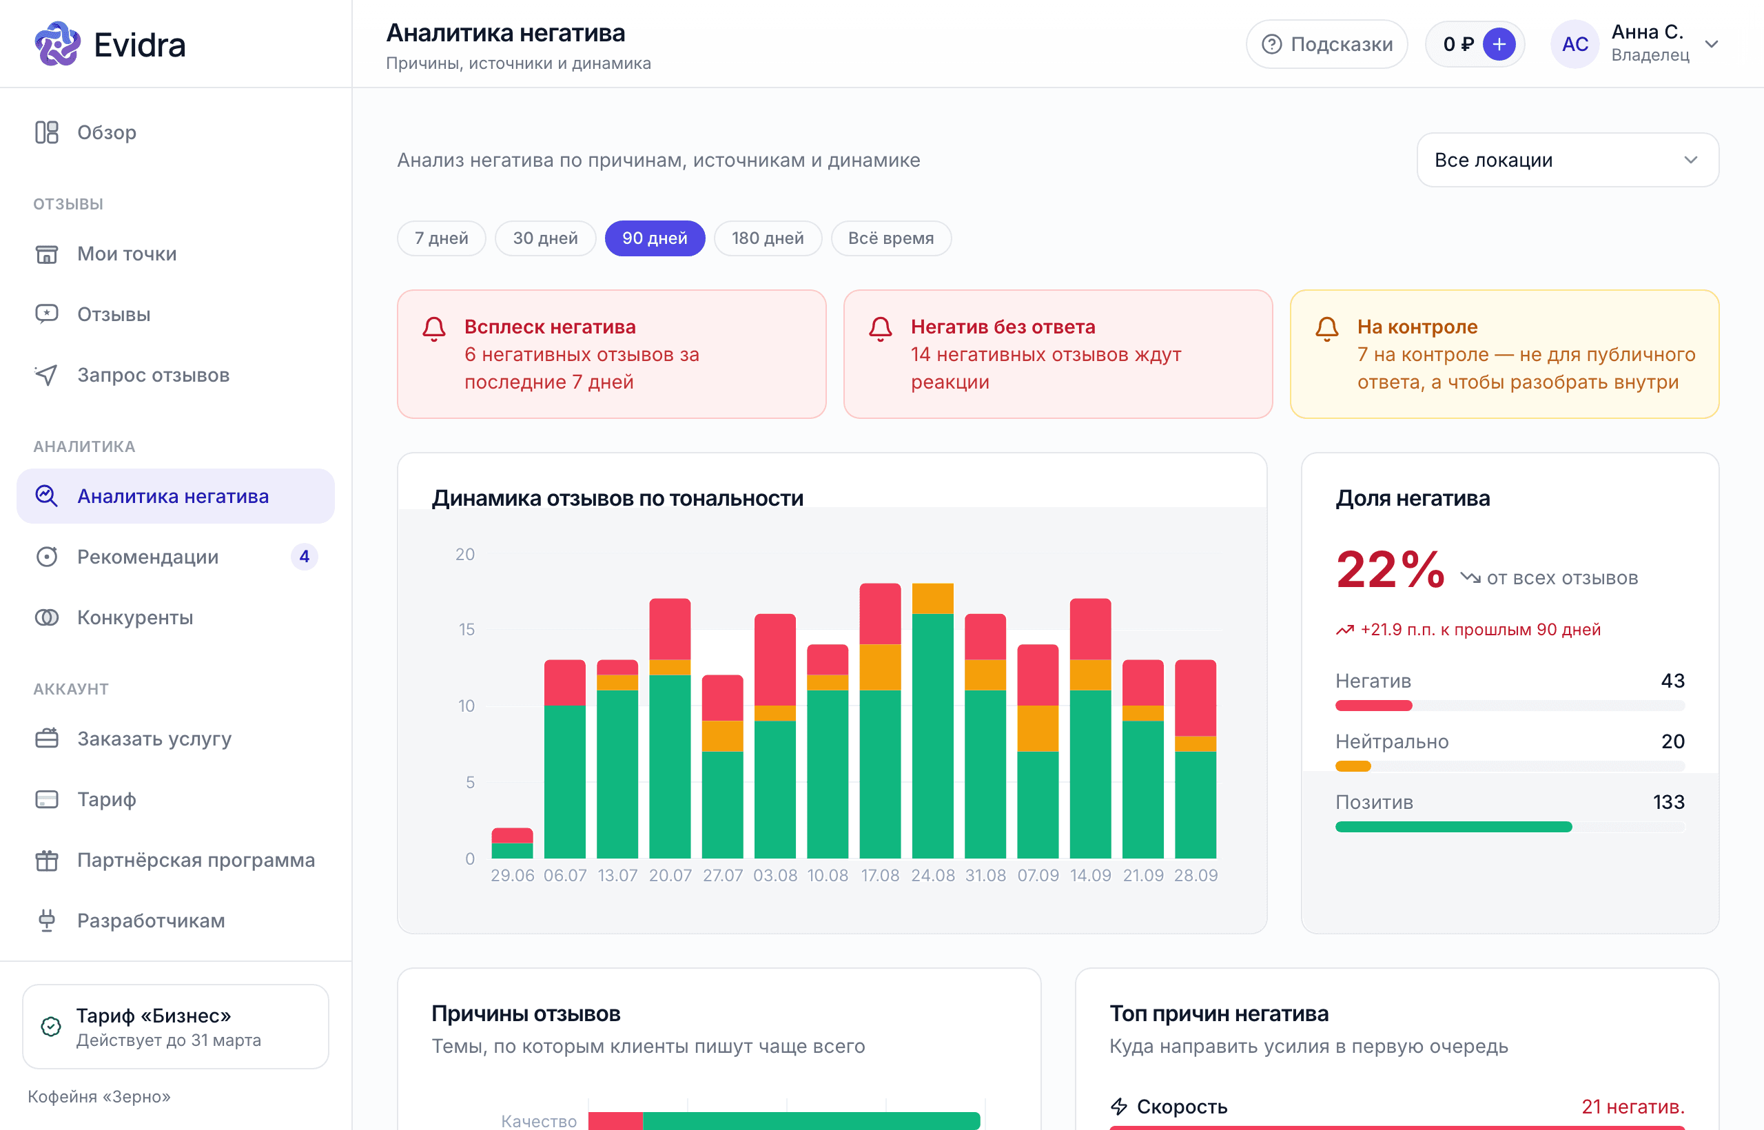Screen dimensions: 1764x1130
Task: Click the Подсказки button
Action: click(x=1326, y=44)
